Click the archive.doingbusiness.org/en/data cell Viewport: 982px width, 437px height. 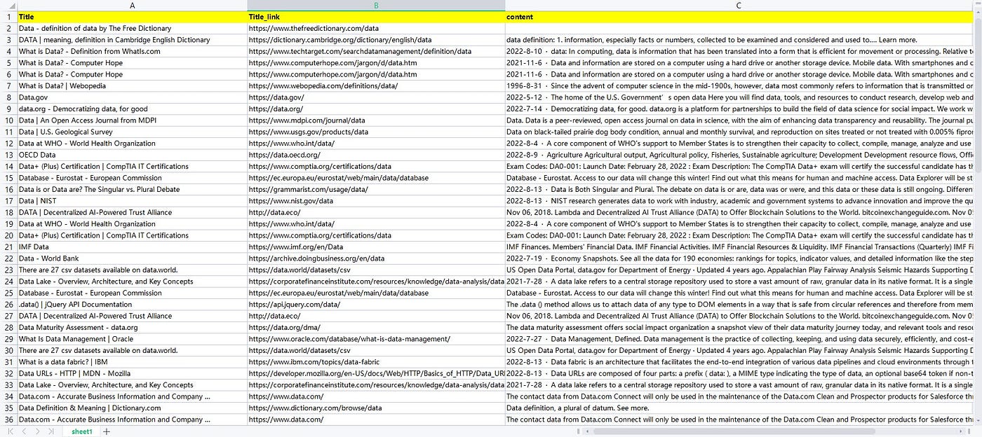[376, 258]
